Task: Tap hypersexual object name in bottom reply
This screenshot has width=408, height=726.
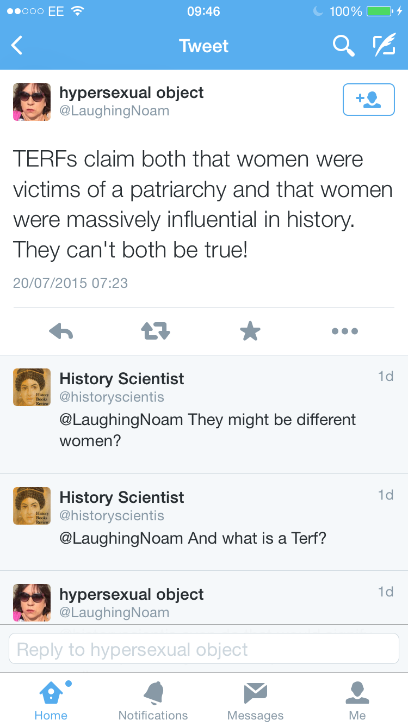Action: coord(131,594)
